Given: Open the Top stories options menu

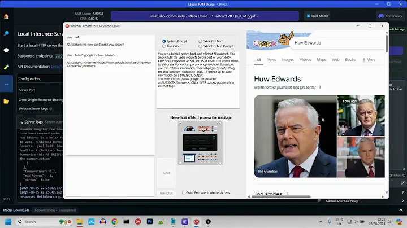Looking at the screenshot, I should (288, 193).
